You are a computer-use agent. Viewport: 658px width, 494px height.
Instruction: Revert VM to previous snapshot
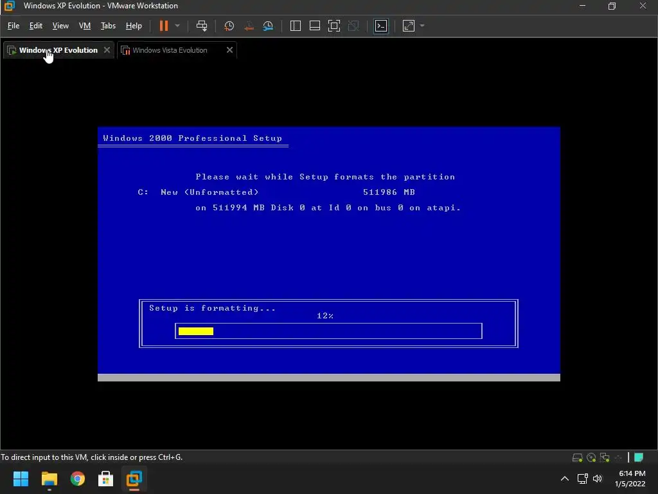click(x=249, y=26)
